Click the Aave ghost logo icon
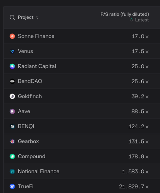Image resolution: width=160 pixels, height=193 pixels. click(12, 111)
